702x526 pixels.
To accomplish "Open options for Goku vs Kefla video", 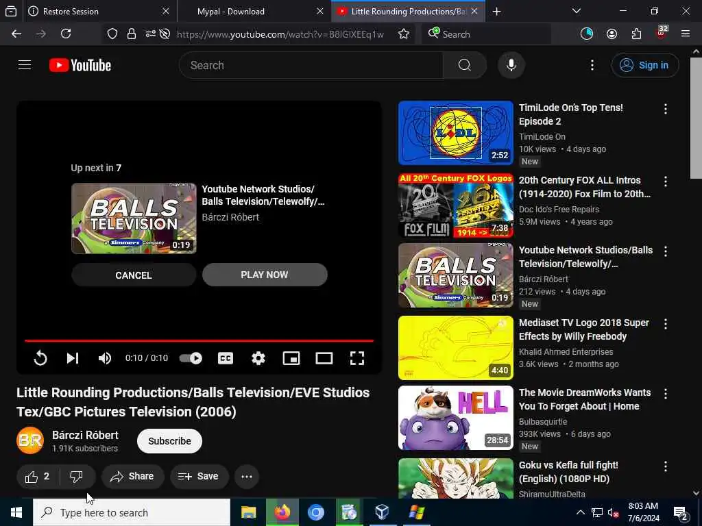I will [665, 466].
